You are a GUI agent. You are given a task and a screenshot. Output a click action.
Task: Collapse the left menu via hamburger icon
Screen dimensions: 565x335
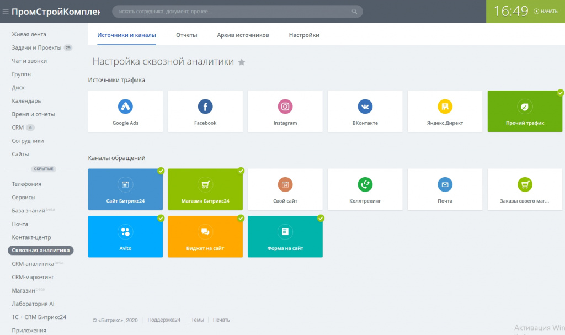click(x=6, y=12)
